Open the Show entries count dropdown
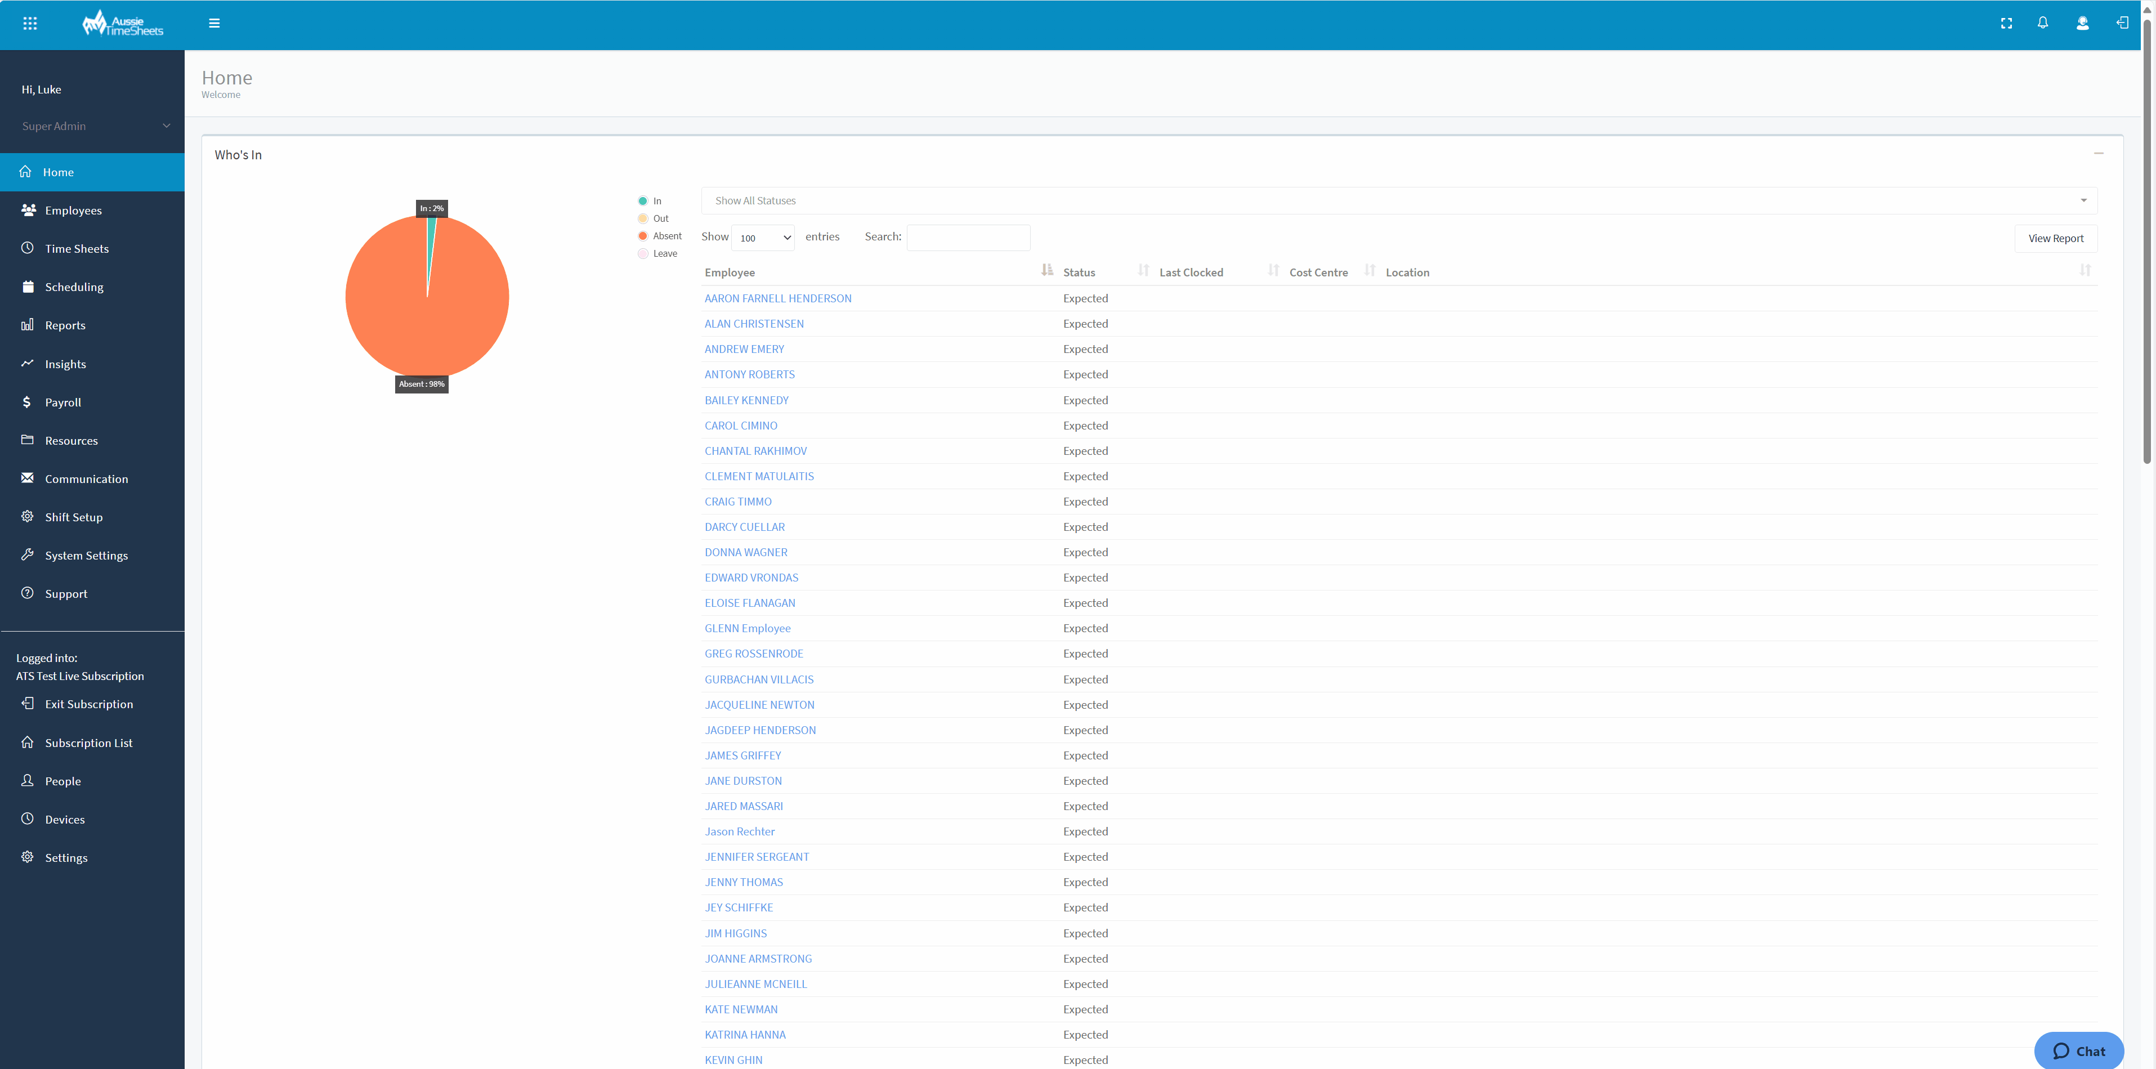Screen dimensions: 2156x1069 762,237
